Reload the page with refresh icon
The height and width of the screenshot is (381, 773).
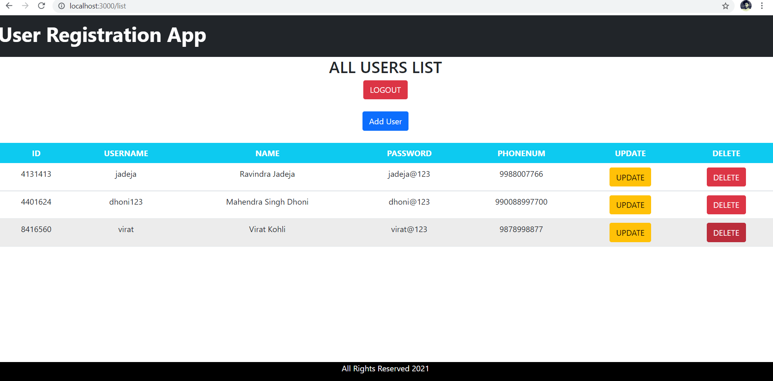[41, 6]
